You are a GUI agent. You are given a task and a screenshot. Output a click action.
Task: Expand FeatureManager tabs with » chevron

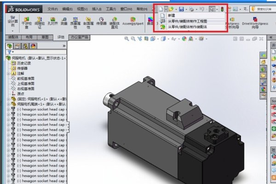[64, 46]
